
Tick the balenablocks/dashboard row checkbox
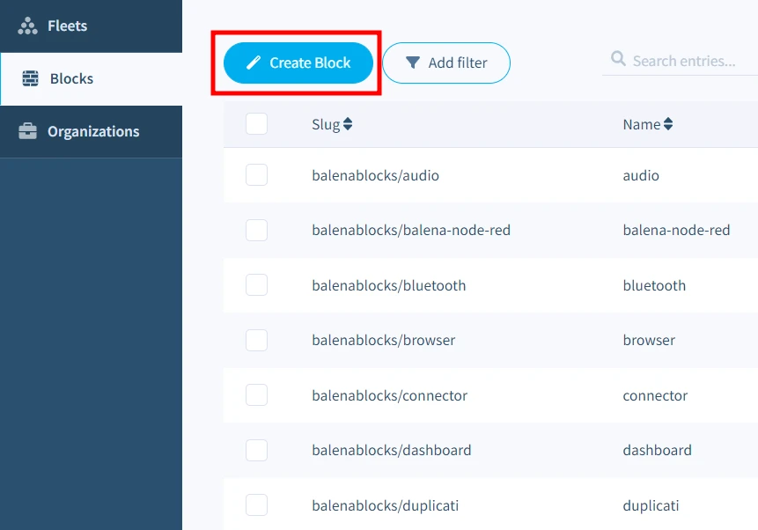[x=256, y=450]
